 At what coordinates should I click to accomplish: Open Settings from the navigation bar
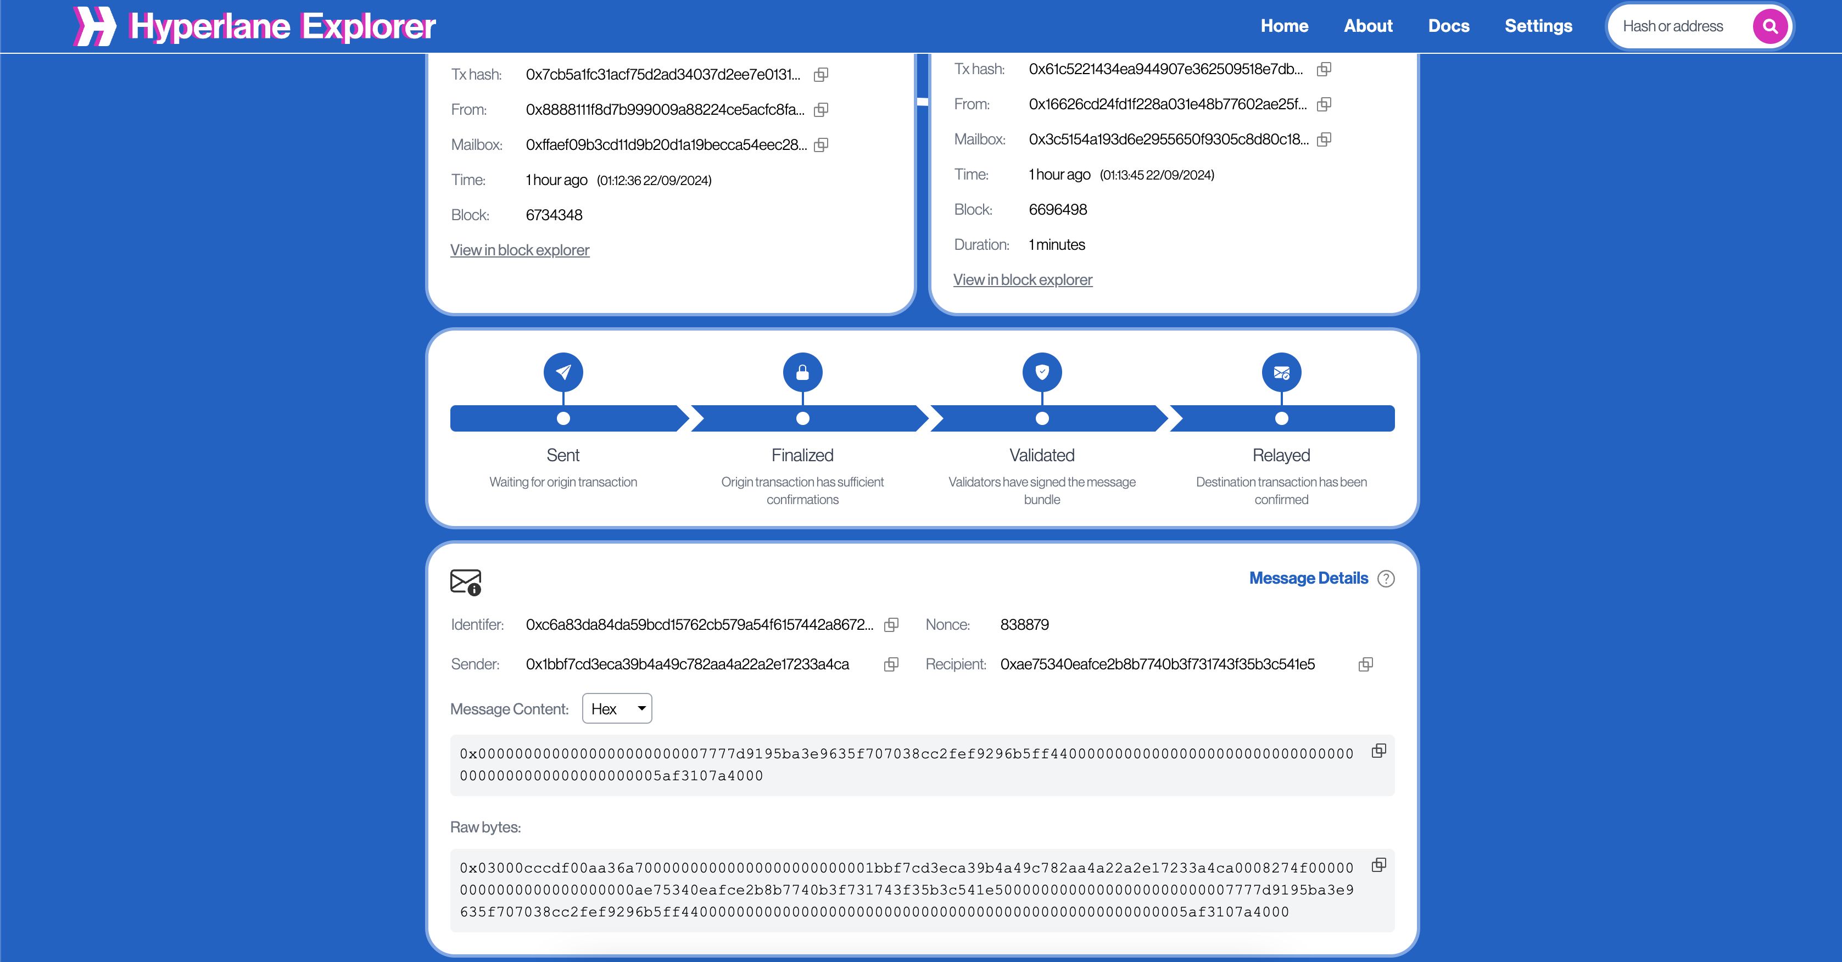tap(1538, 26)
